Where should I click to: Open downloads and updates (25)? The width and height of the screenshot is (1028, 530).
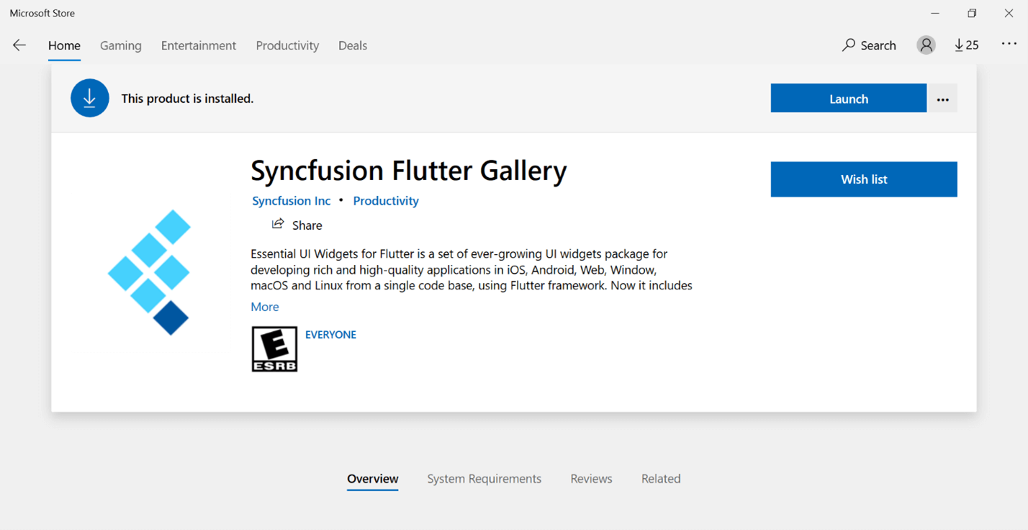966,45
